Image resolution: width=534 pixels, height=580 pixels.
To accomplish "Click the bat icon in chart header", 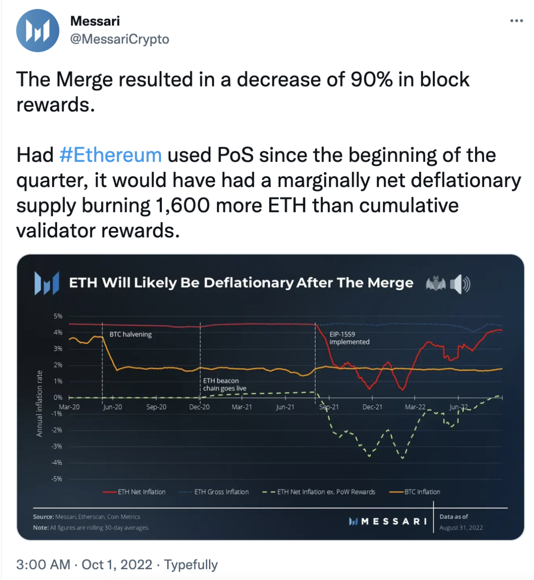I will point(436,284).
